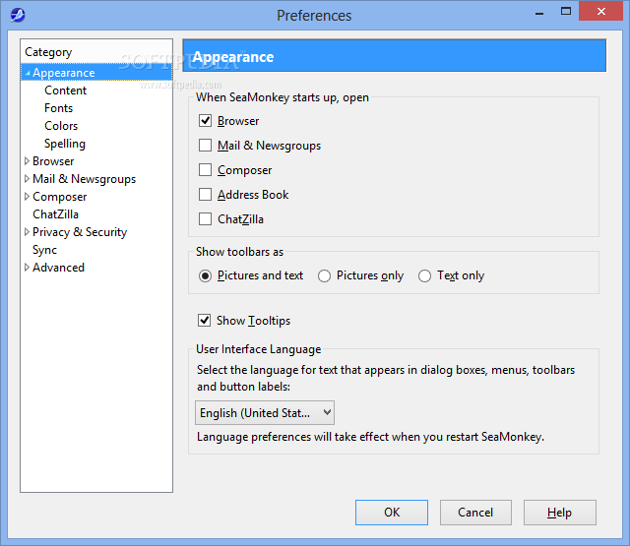Click the SeaMonkey icon in title bar
Image resolution: width=630 pixels, height=546 pixels.
pos(18,16)
